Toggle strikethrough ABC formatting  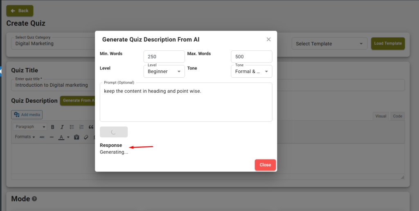pos(42,137)
